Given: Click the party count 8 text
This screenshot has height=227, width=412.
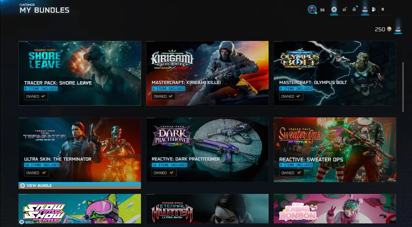Looking at the screenshot, I should 383,9.
